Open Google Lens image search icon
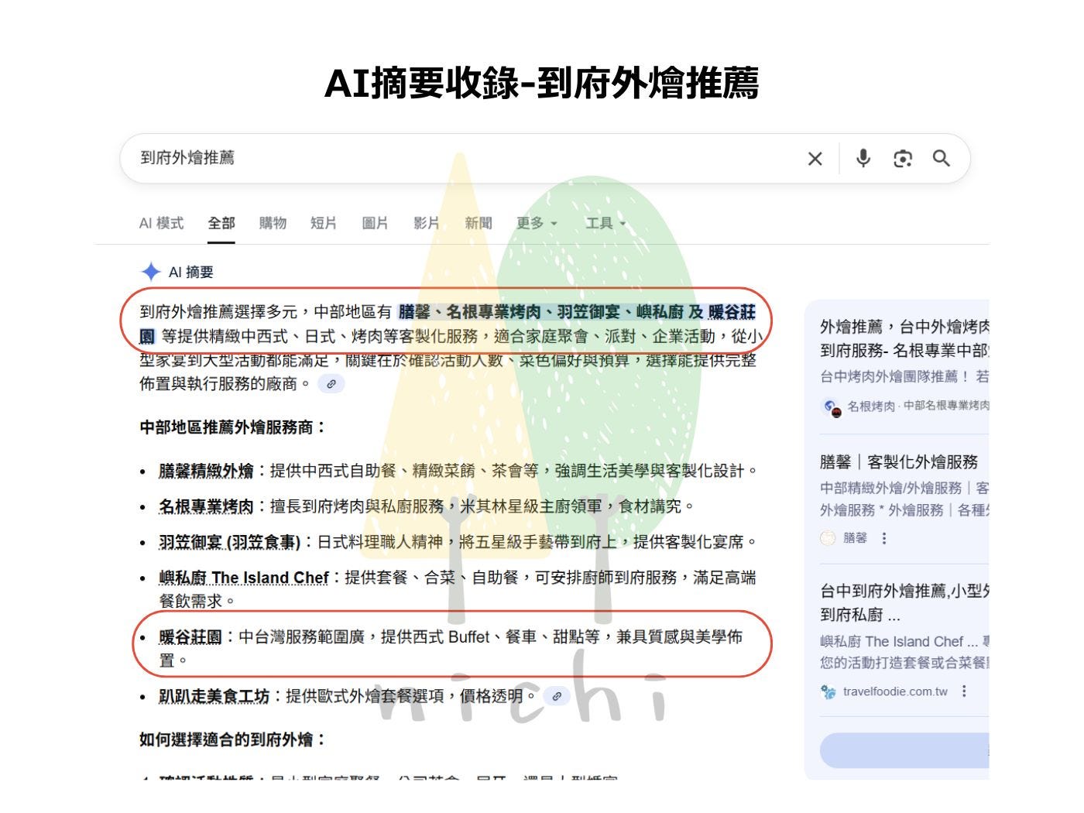This screenshot has width=1084, height=813. [903, 159]
